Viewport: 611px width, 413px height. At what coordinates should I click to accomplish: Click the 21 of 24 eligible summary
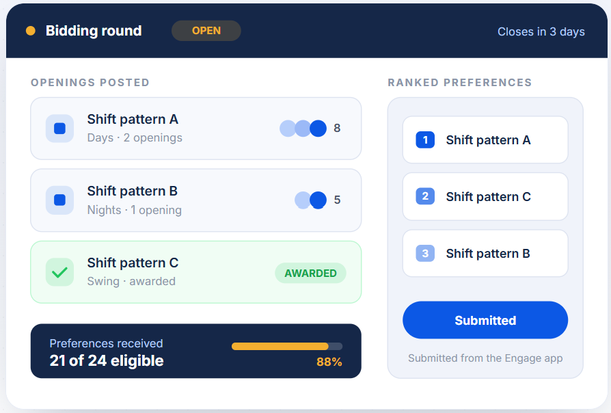point(107,361)
